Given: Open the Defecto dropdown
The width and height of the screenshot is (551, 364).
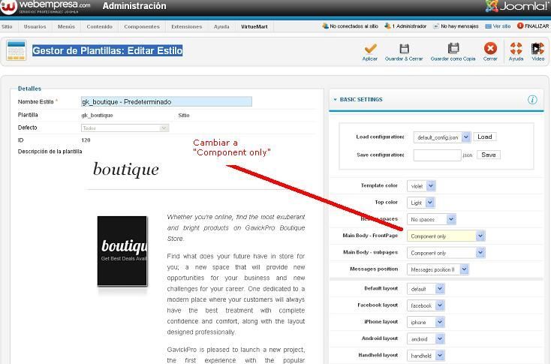Looking at the screenshot, I should point(125,128).
